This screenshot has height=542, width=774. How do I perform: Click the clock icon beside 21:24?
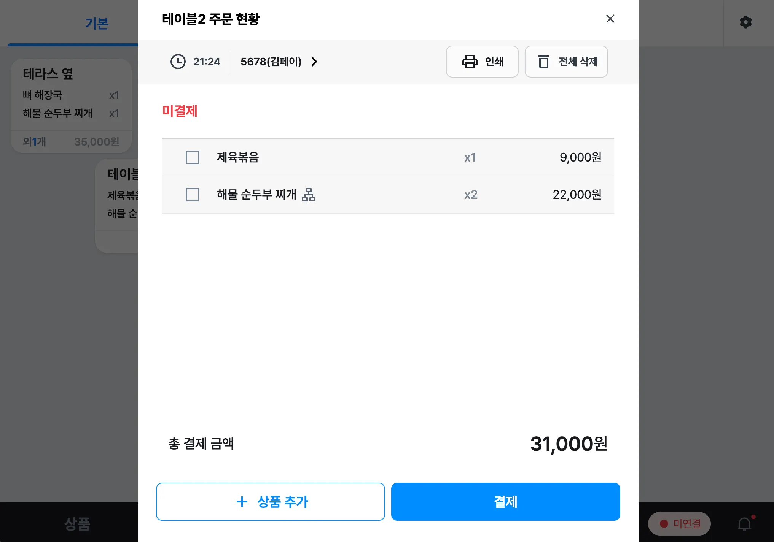[x=178, y=62]
